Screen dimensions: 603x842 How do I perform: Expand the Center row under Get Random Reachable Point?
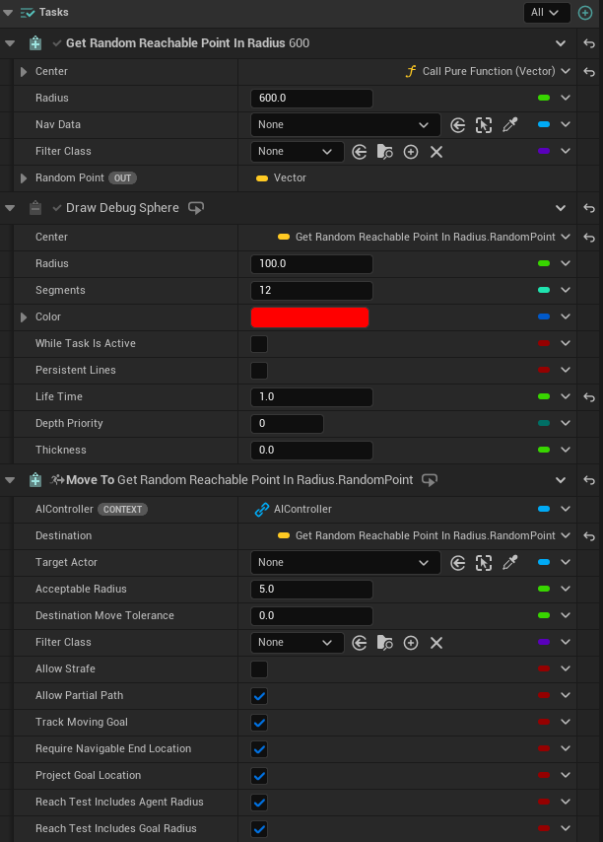tap(23, 71)
